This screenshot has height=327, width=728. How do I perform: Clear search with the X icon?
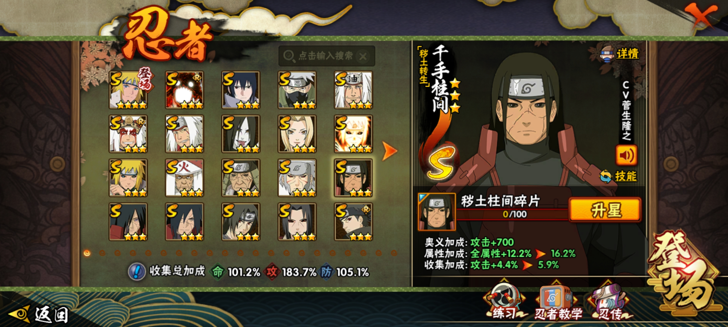[363, 56]
